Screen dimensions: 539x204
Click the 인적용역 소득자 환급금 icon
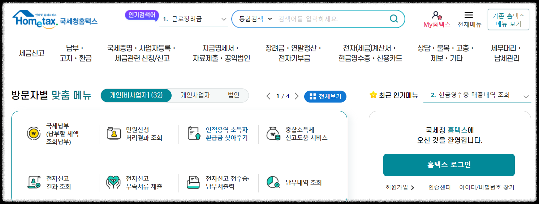click(194, 134)
